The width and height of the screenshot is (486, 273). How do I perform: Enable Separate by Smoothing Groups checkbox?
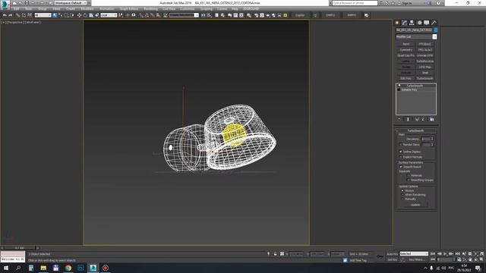(x=409, y=180)
